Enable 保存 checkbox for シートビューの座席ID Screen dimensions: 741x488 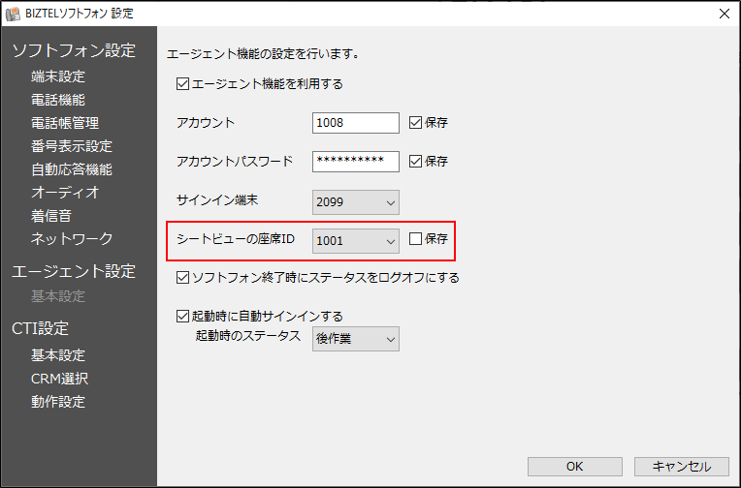click(x=415, y=239)
